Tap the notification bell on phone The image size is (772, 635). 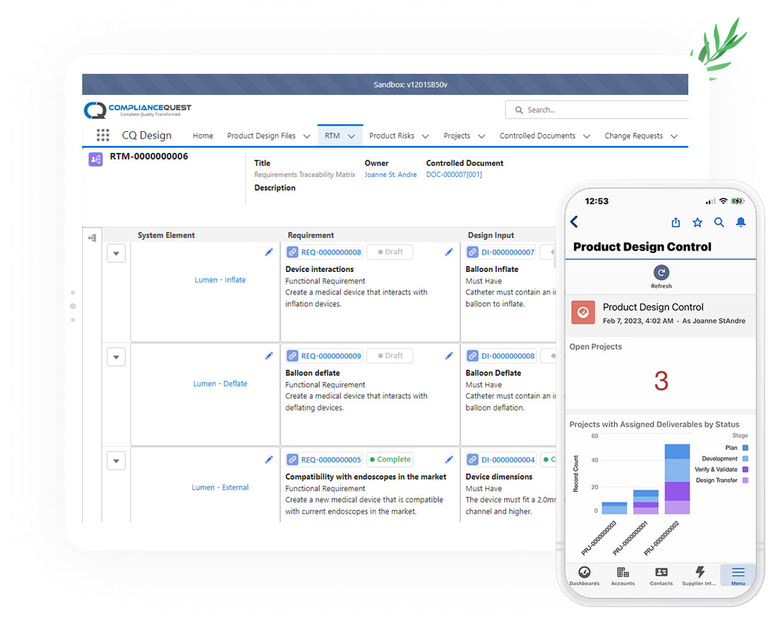click(740, 222)
